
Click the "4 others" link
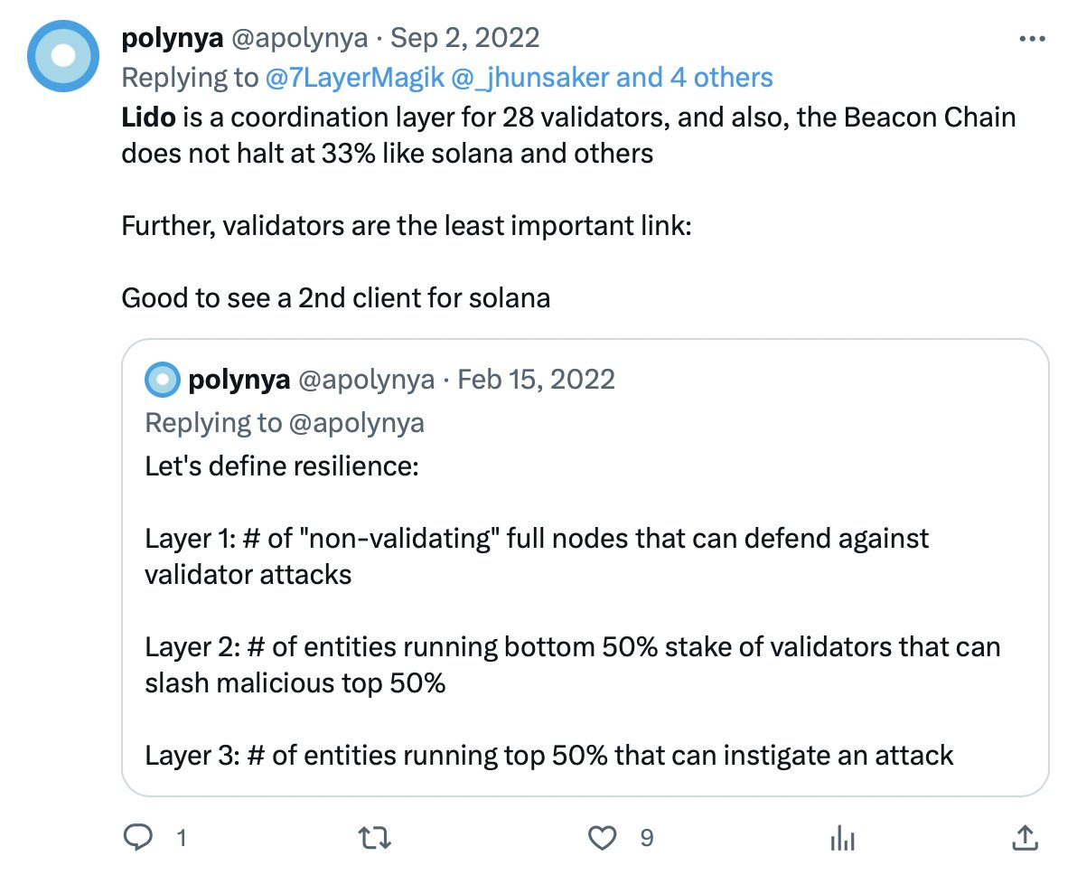coord(721,78)
